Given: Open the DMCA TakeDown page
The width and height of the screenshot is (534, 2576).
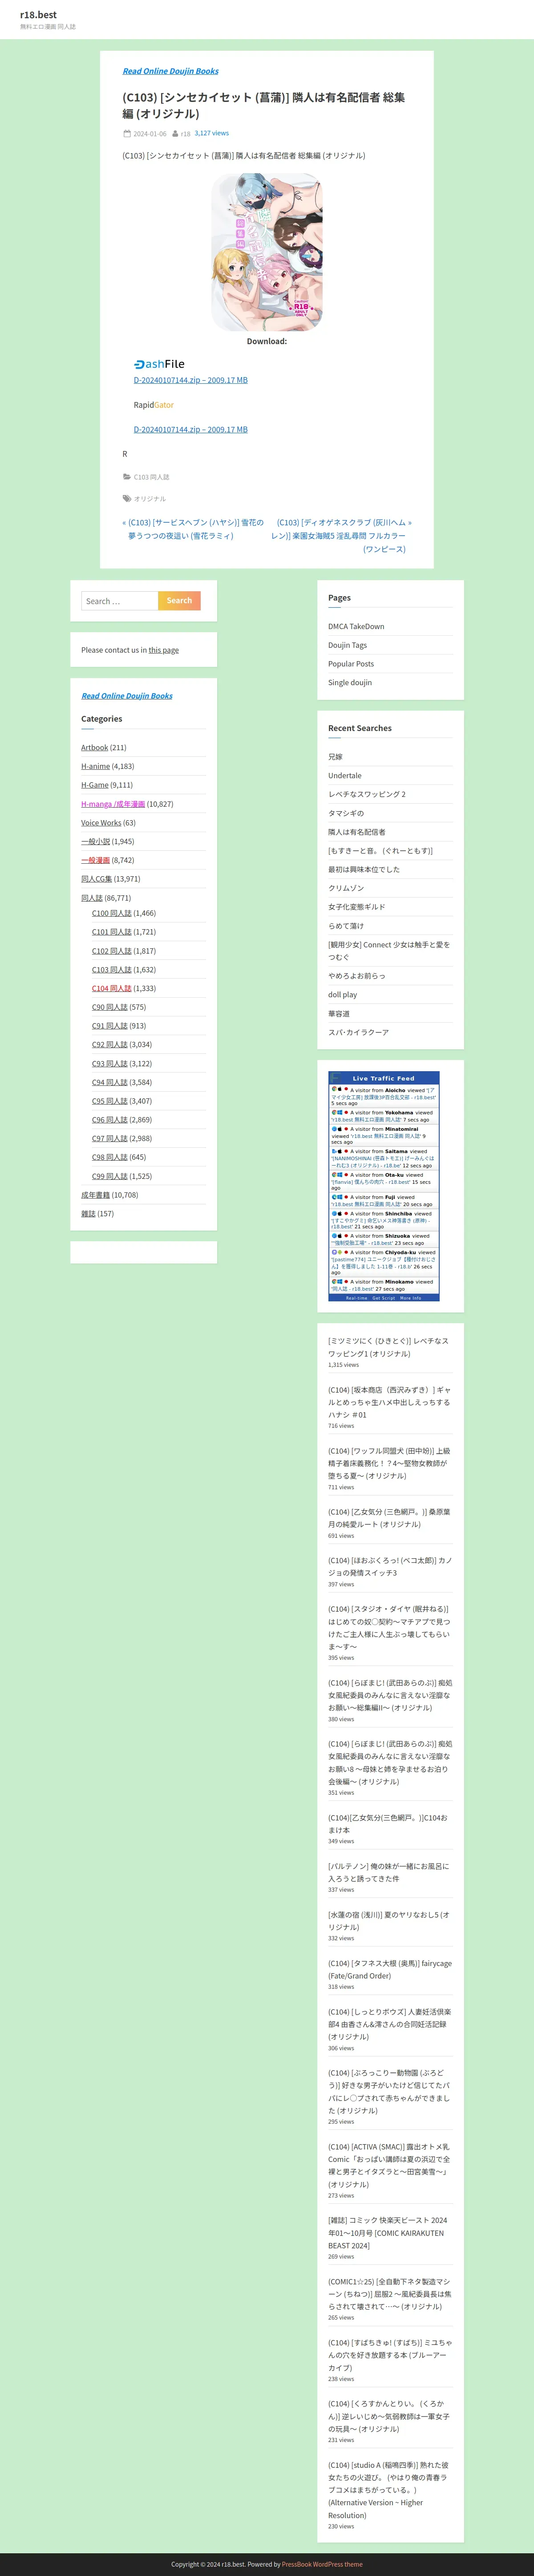Looking at the screenshot, I should (356, 626).
